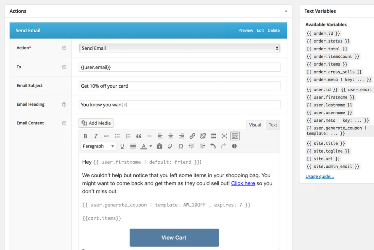This screenshot has height=250, width=374.
Task: Toggle italic text formatting
Action: tap(96, 136)
